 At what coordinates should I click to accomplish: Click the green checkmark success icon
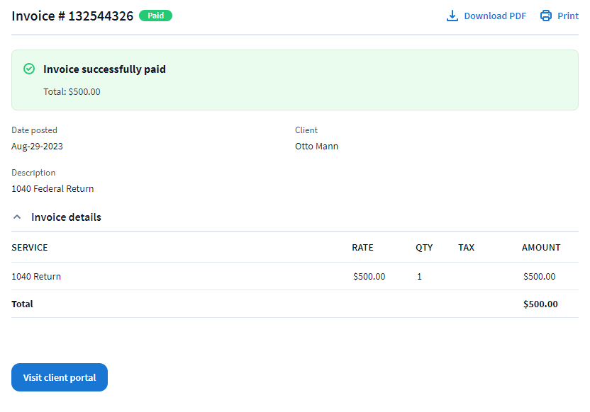[x=29, y=69]
